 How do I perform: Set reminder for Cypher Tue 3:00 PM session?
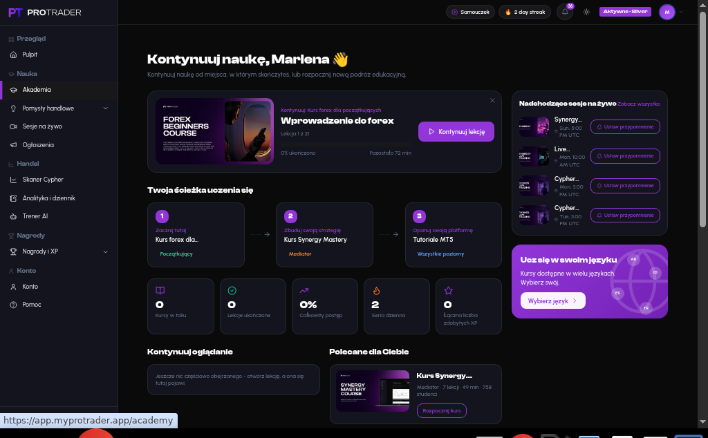[625, 216]
